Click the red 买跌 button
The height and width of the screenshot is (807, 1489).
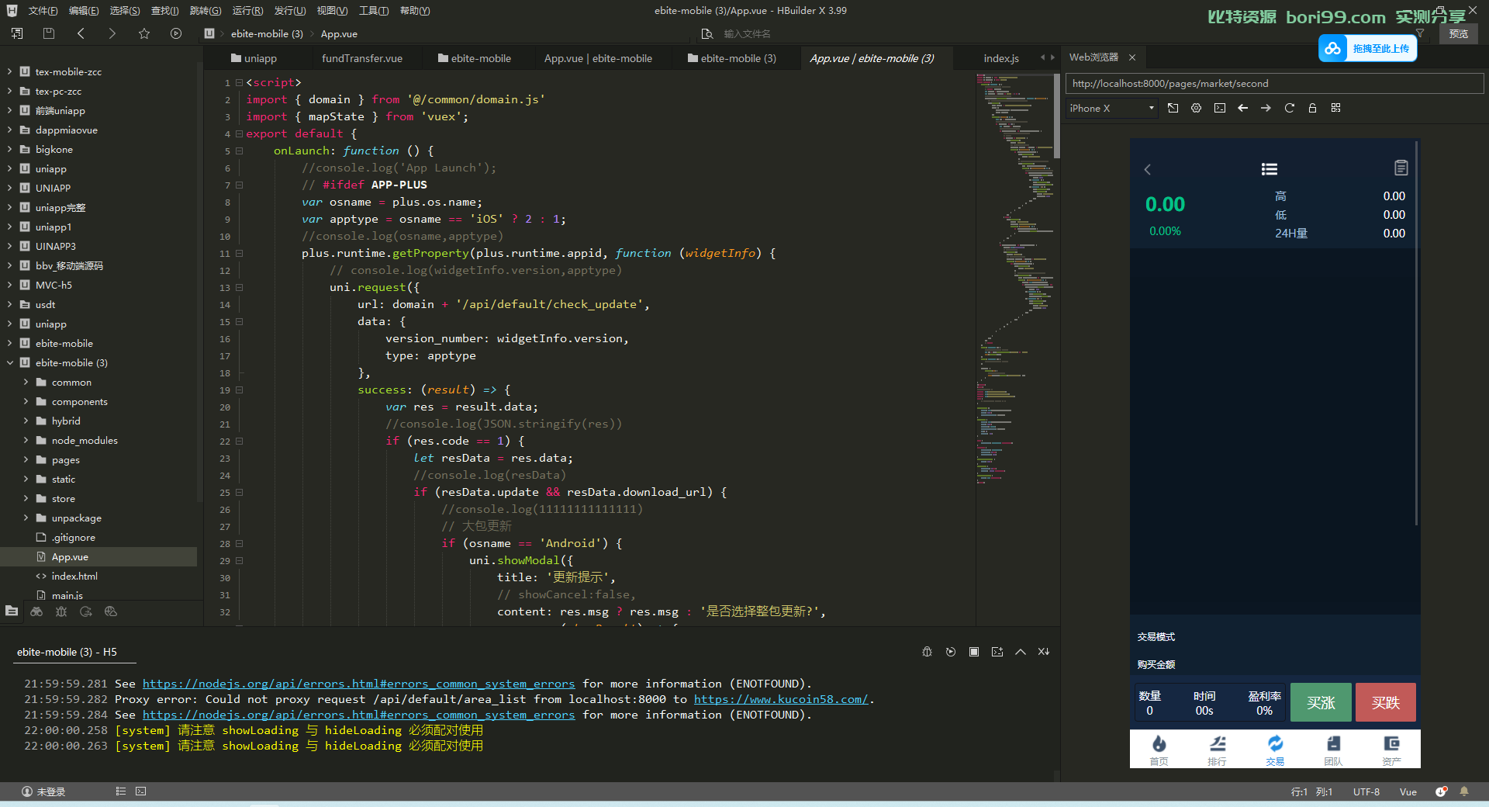1386,702
